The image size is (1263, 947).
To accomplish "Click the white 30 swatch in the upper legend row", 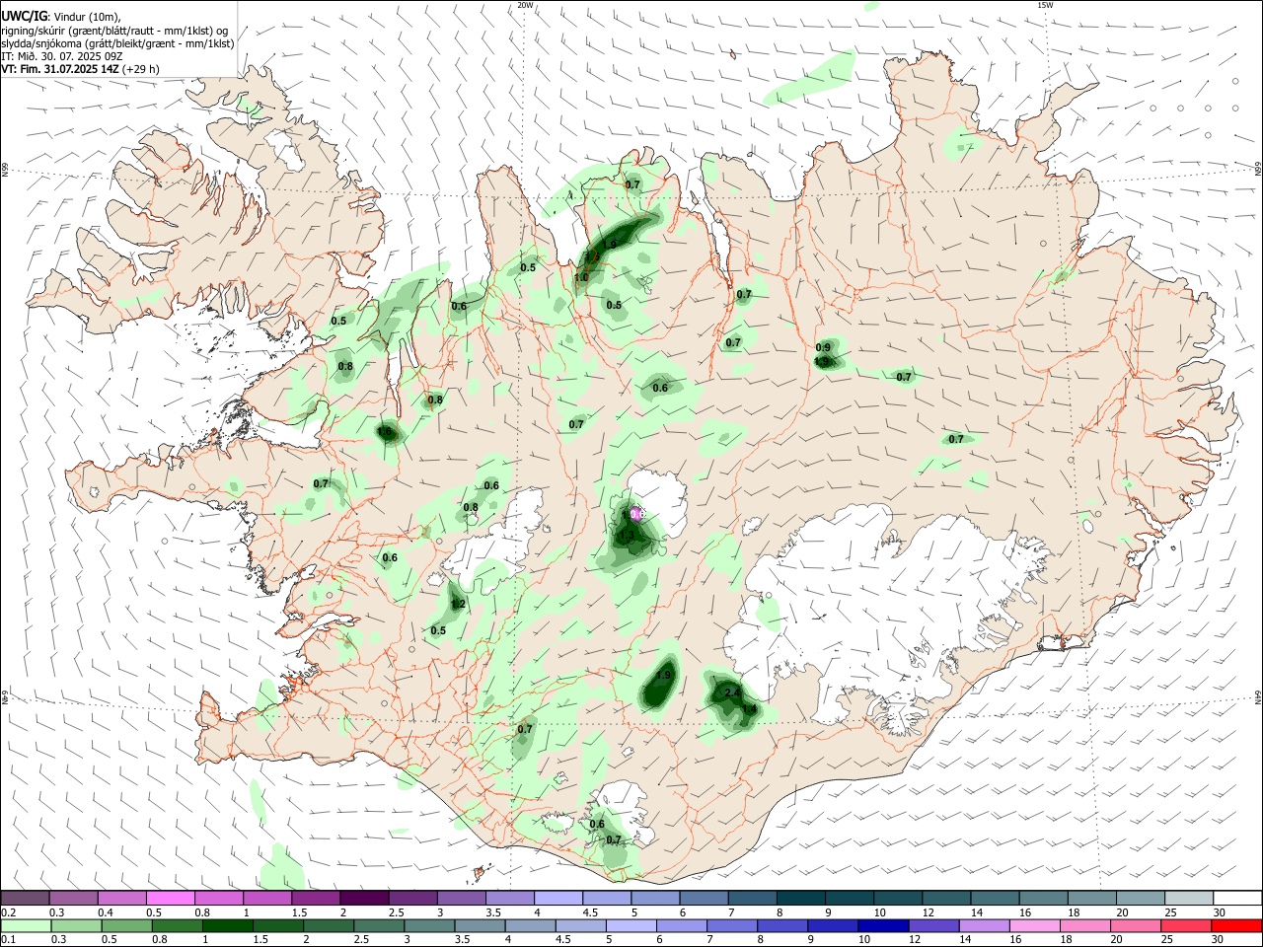I will 1238,898.
